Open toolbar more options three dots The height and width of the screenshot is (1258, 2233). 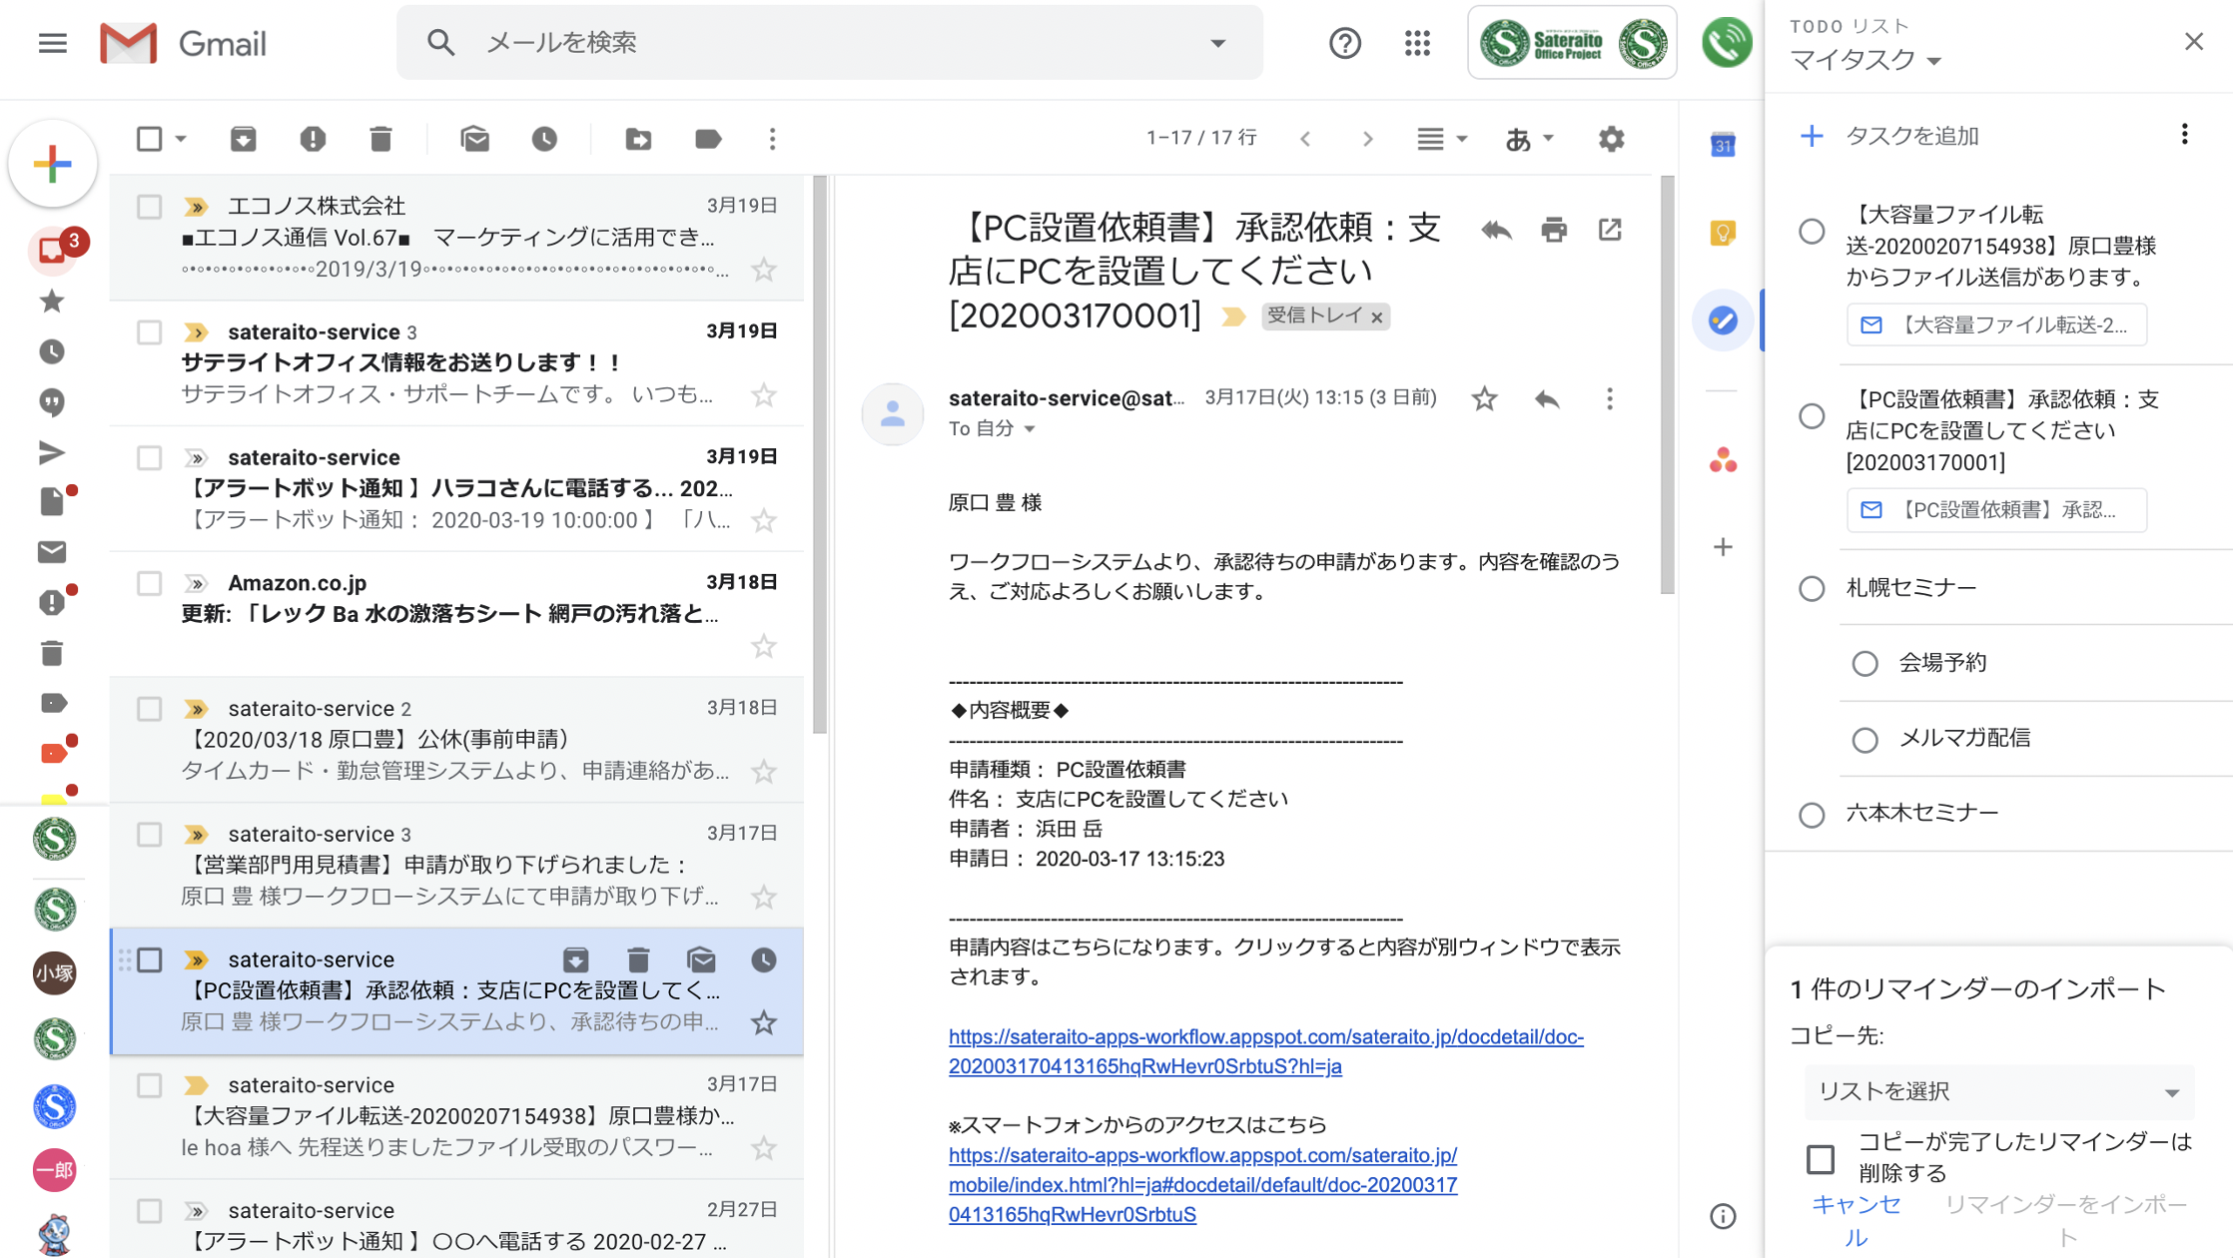(772, 139)
